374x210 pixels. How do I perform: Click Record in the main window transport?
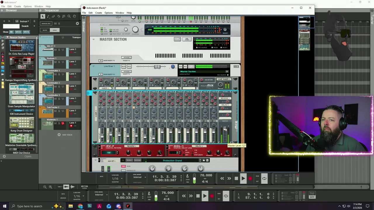coord(212,196)
